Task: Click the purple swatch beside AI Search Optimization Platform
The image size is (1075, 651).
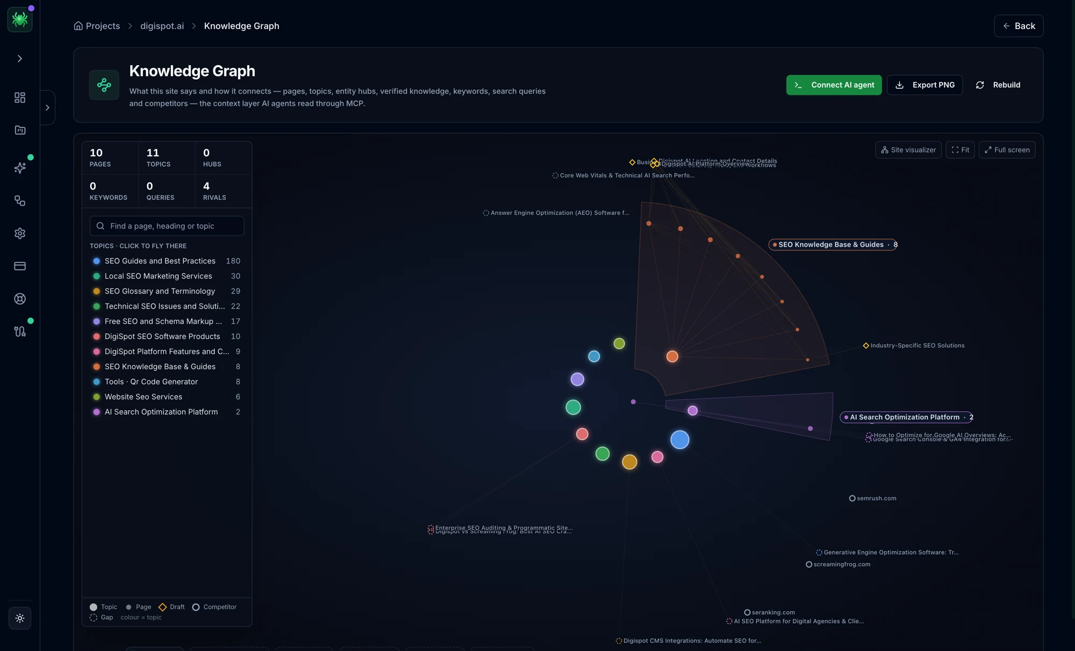Action: (x=97, y=412)
